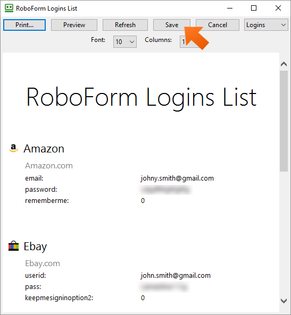291x315 pixels.
Task: Click the Print... button
Action: point(24,25)
